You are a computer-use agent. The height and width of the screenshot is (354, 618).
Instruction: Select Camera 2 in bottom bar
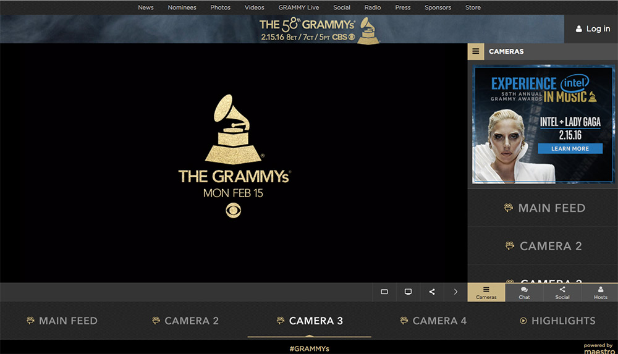pyautogui.click(x=185, y=321)
